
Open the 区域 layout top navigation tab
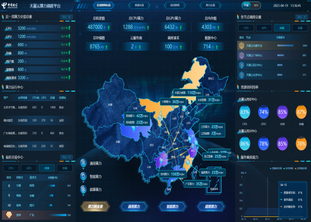click(104, 5)
